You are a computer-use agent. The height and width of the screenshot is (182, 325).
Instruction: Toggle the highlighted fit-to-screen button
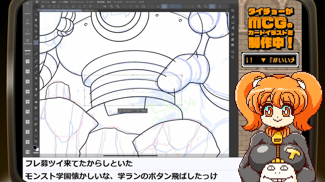(x=212, y=6)
